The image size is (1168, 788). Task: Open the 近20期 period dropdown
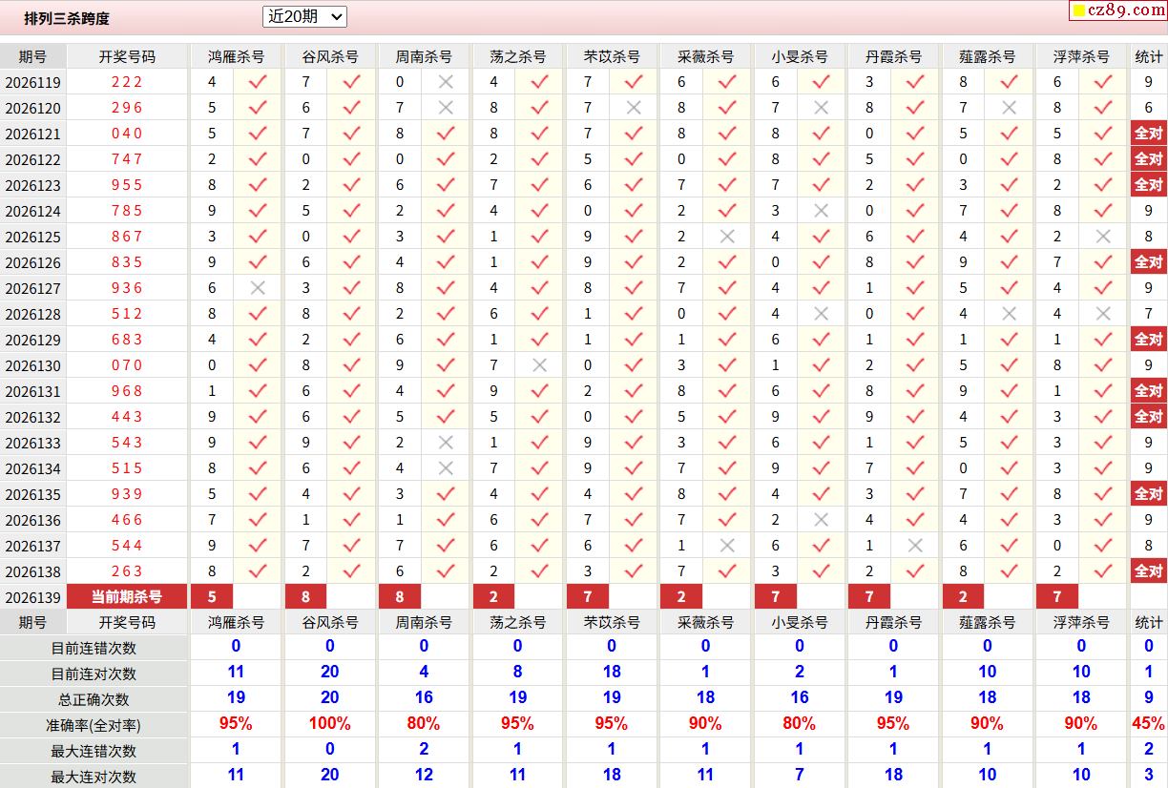304,17
